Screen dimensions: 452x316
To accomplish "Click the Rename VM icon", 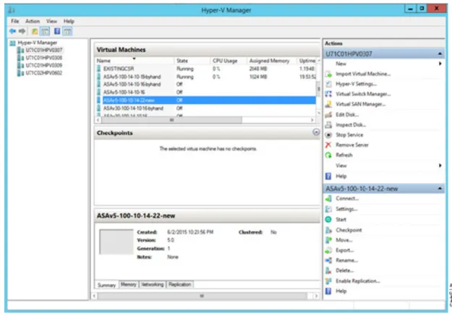I will tap(328, 260).
